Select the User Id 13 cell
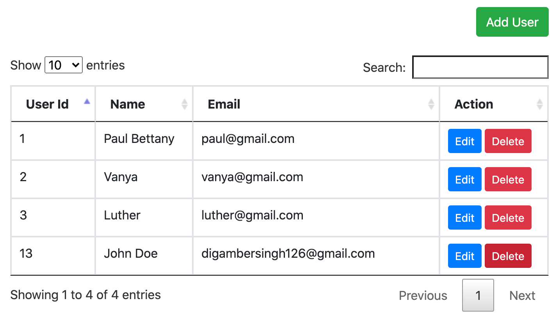Viewport: 555px width, 328px height. [x=53, y=256]
